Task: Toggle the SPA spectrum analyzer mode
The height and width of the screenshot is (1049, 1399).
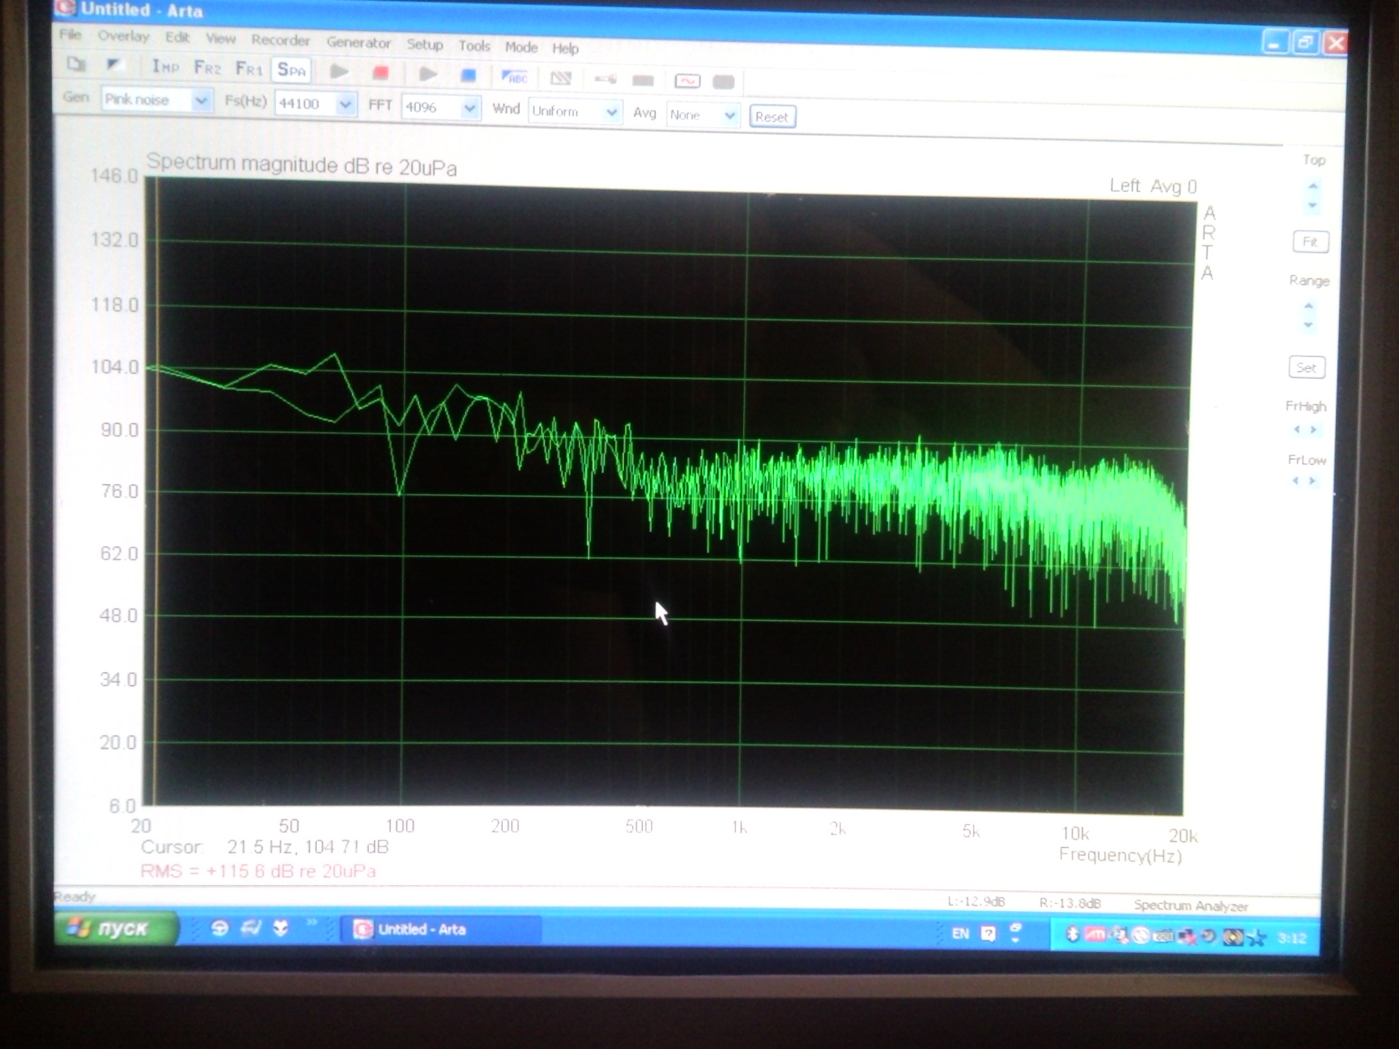Action: (291, 70)
